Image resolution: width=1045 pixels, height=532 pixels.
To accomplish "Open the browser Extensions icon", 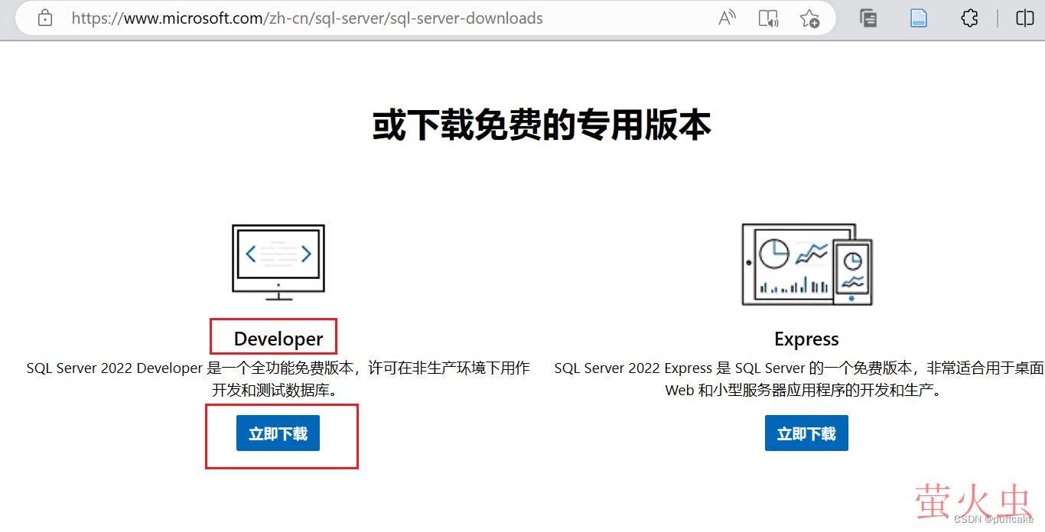I will 969,18.
